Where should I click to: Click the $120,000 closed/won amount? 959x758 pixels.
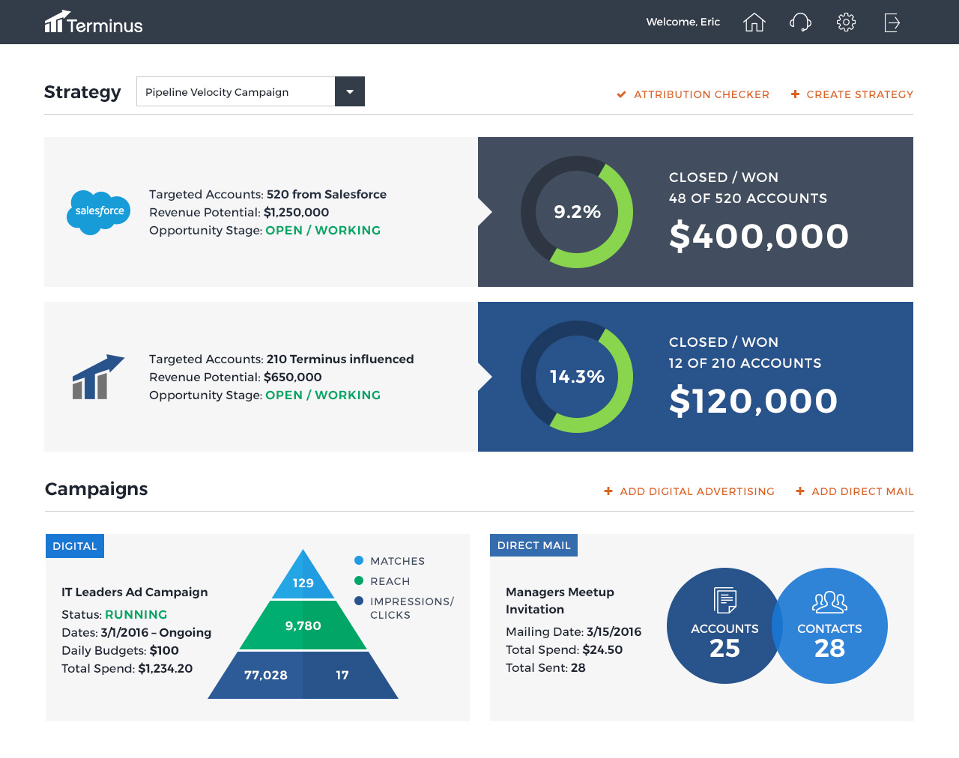tap(753, 401)
